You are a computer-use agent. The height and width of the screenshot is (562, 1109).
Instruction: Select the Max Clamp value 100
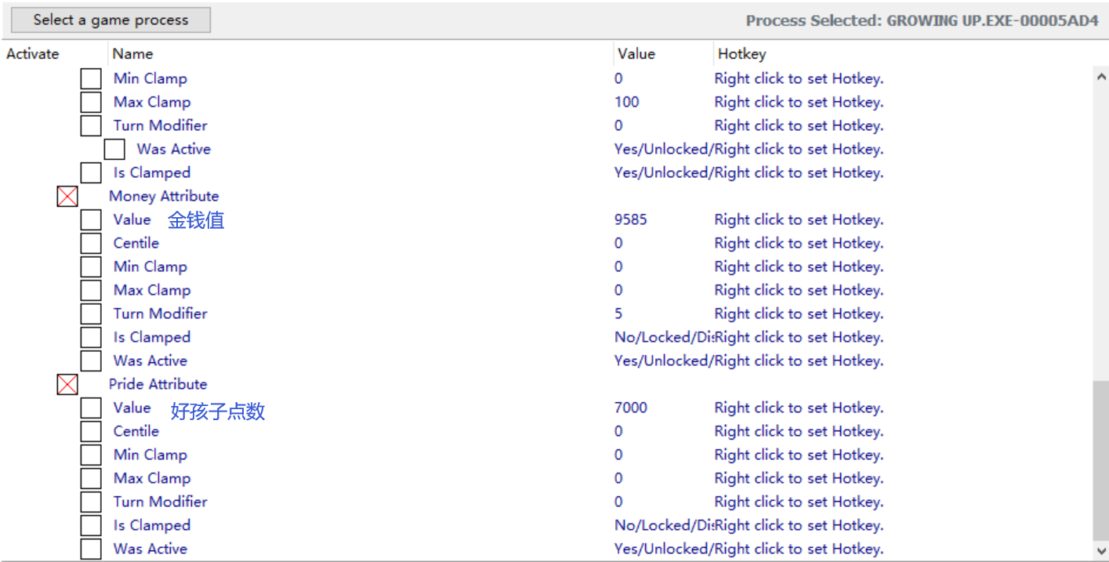[x=627, y=102]
